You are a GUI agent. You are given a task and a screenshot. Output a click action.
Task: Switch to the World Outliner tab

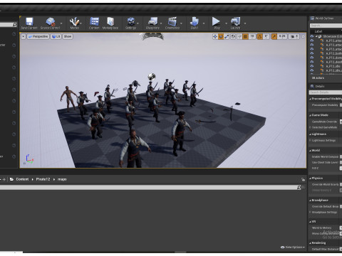(324, 18)
